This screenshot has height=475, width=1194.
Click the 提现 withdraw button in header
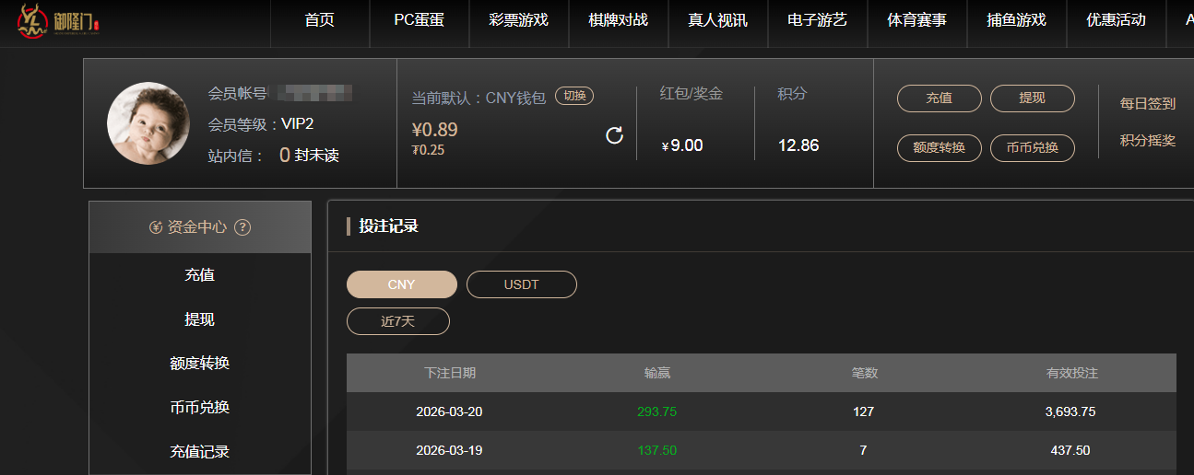[x=1032, y=98]
